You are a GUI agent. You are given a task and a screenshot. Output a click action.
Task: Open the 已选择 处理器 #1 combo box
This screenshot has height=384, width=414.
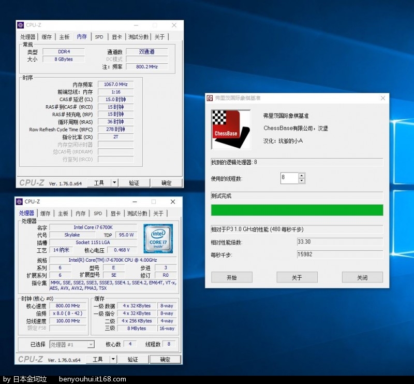tap(72, 344)
